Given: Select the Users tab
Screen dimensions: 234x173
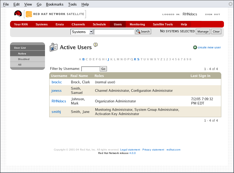Looking at the screenshot, I should click(x=118, y=24).
